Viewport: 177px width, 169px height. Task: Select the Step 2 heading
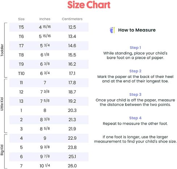pos(135,71)
